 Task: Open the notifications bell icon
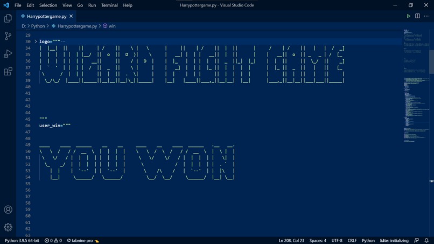(x=426, y=240)
